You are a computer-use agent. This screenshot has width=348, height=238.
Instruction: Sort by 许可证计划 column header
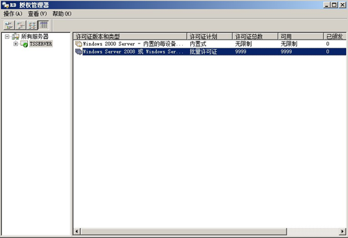pyautogui.click(x=209, y=37)
